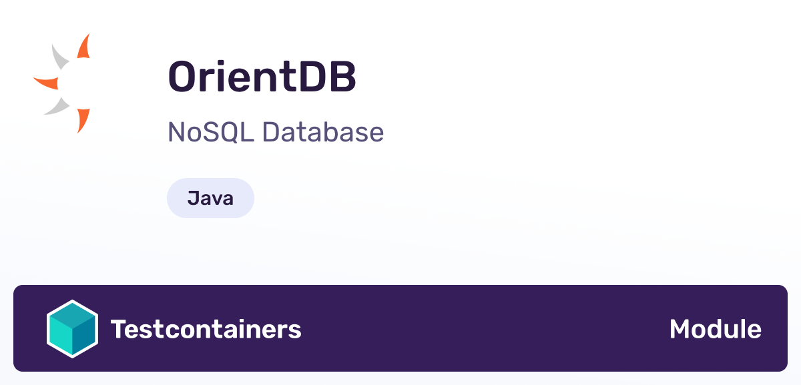The width and height of the screenshot is (801, 385).
Task: Click the lower gray spike of logo
Action: coord(57,106)
